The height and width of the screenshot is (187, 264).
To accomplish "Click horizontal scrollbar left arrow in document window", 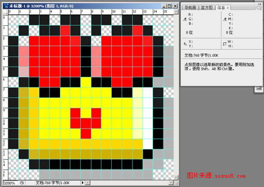I will click(87, 183).
